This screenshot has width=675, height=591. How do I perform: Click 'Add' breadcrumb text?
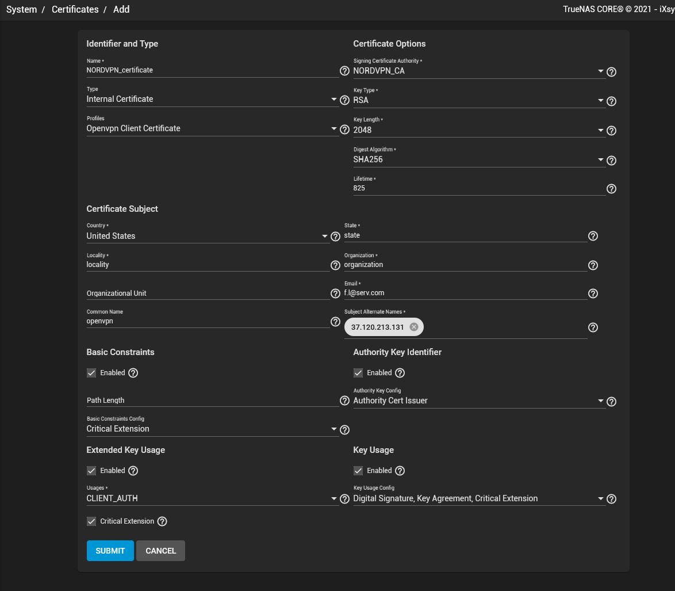tap(121, 9)
